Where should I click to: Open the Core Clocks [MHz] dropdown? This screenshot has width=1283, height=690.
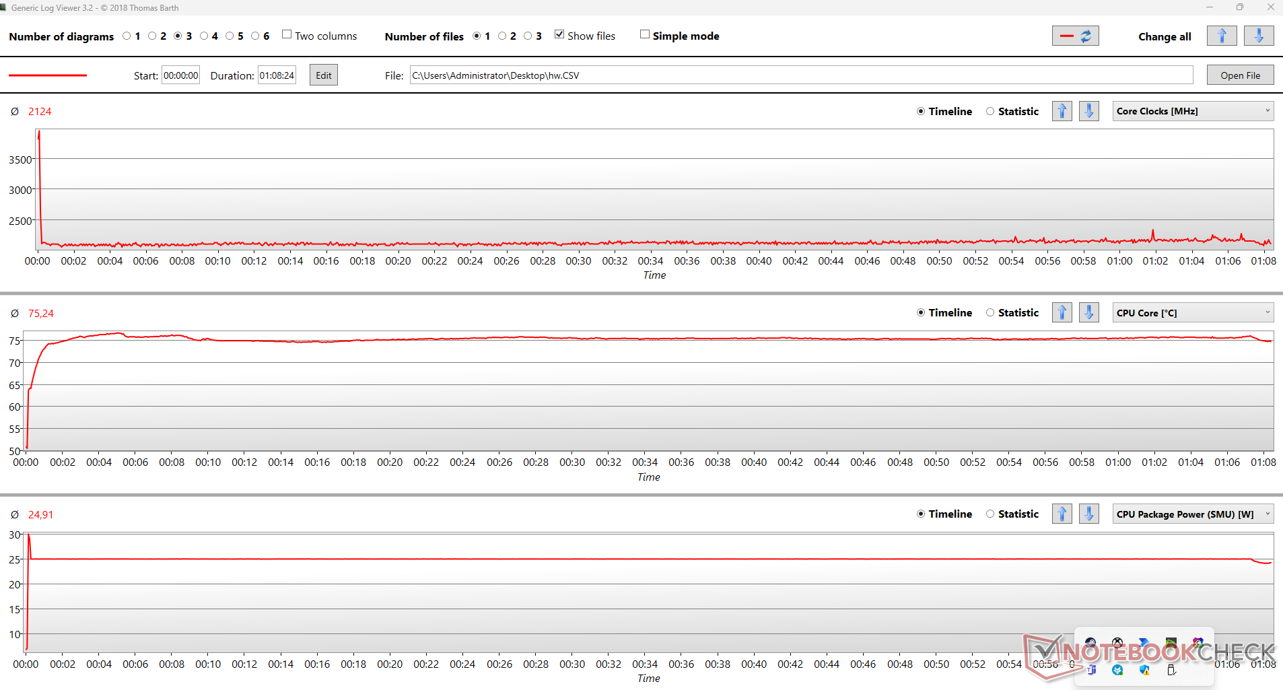coord(1193,111)
